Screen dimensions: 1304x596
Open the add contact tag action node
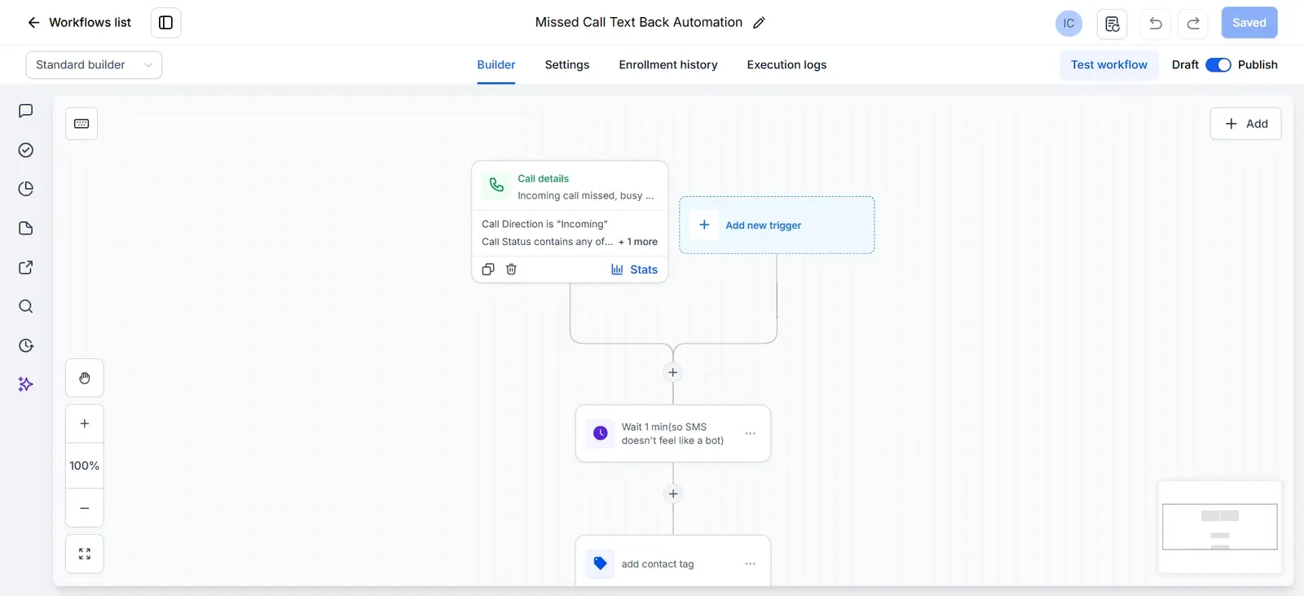pyautogui.click(x=673, y=562)
